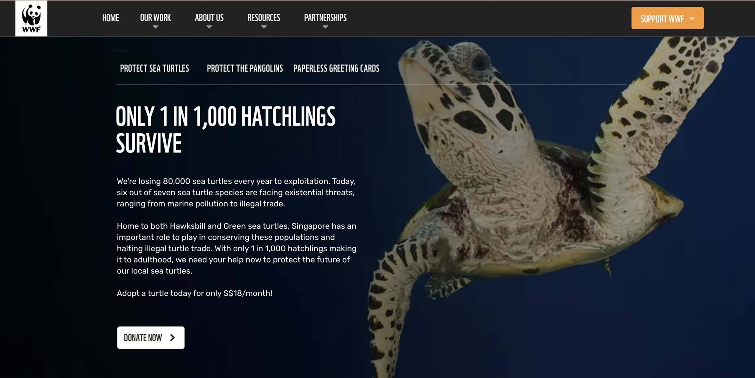Open the PAPERLESS GREETING CARDS tab
Image resolution: width=755 pixels, height=378 pixels.
(x=336, y=68)
